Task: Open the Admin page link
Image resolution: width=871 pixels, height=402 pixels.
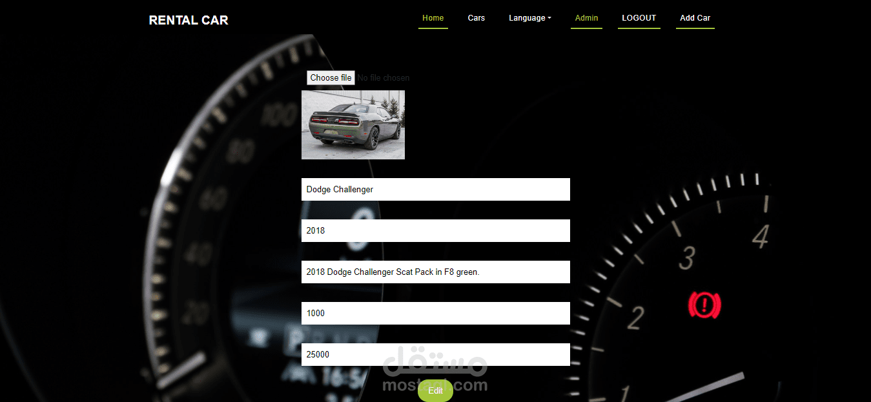Action: coord(586,18)
